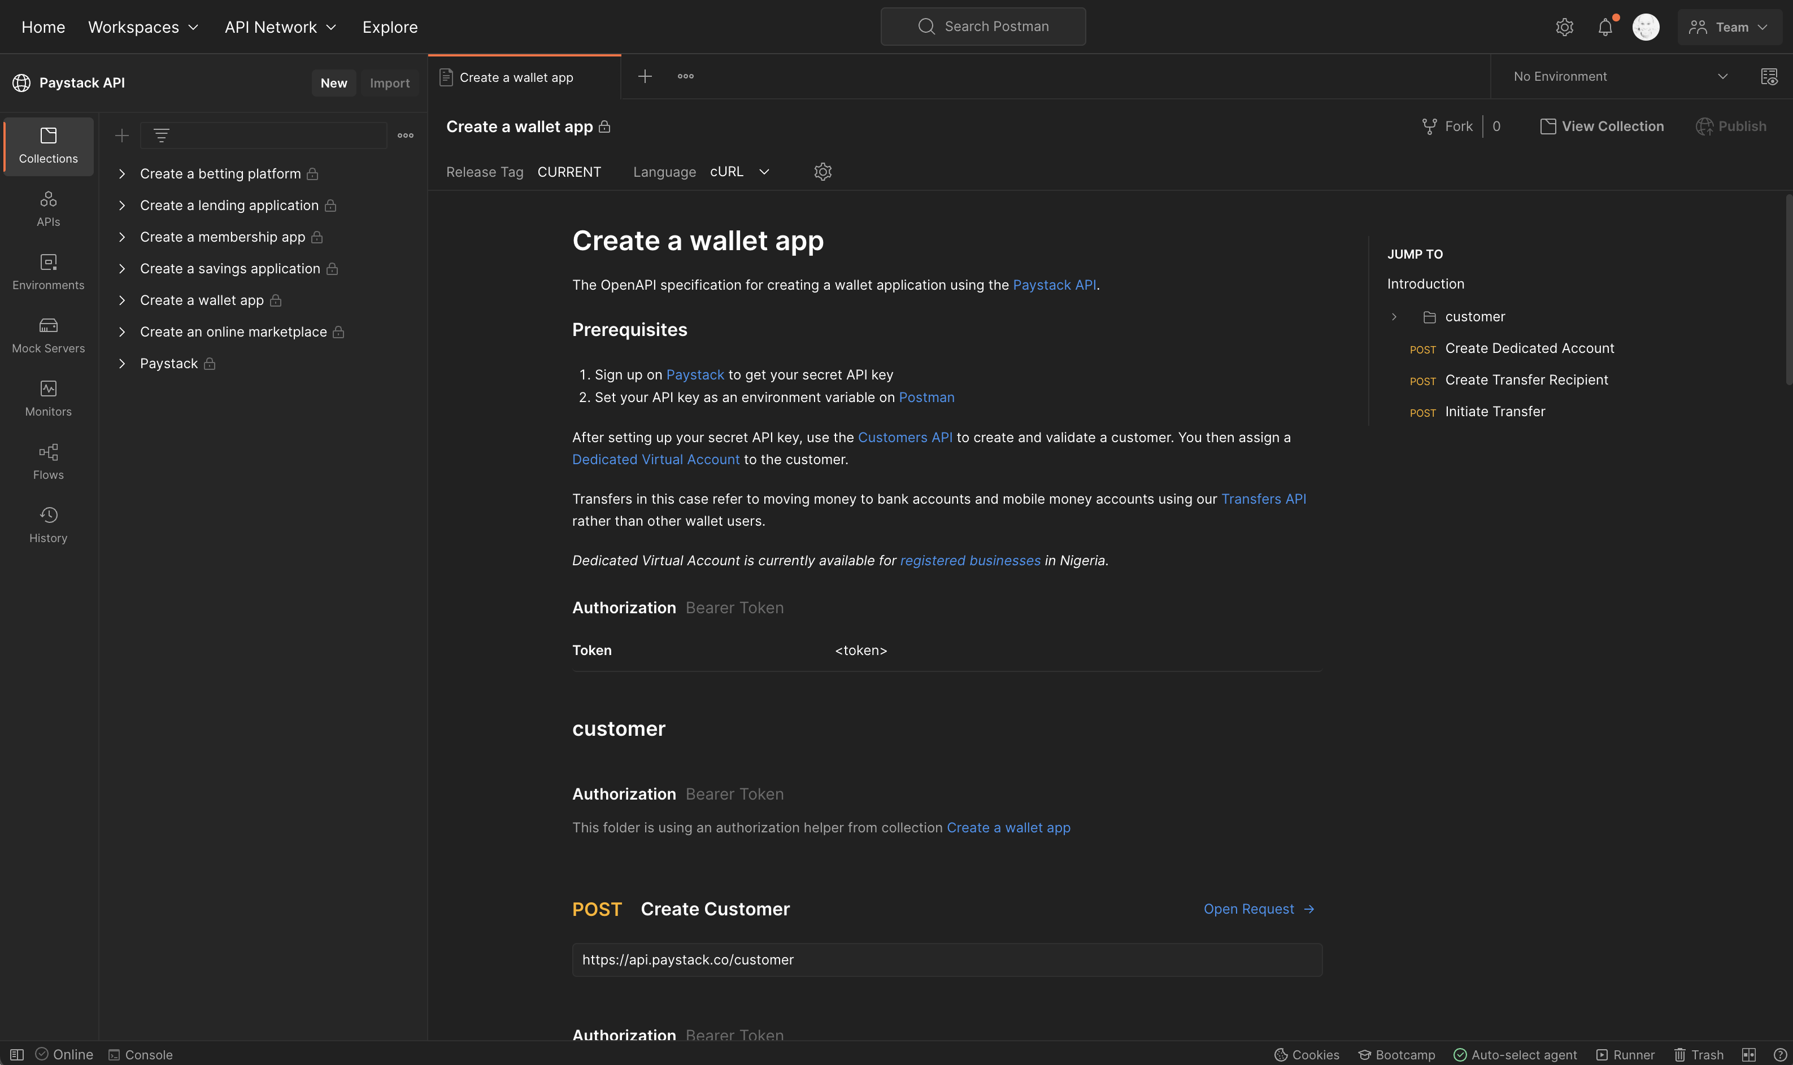
Task: Open the Language cURL dropdown
Action: click(739, 172)
